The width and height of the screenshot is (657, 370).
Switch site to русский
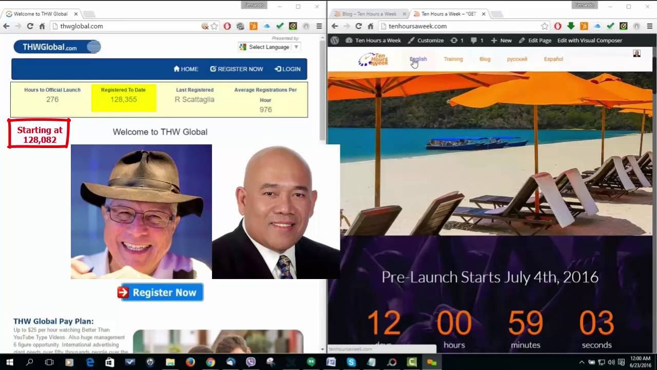517,59
